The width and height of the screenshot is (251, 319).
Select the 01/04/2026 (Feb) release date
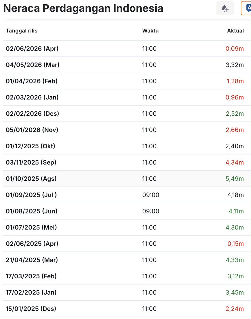(x=32, y=81)
